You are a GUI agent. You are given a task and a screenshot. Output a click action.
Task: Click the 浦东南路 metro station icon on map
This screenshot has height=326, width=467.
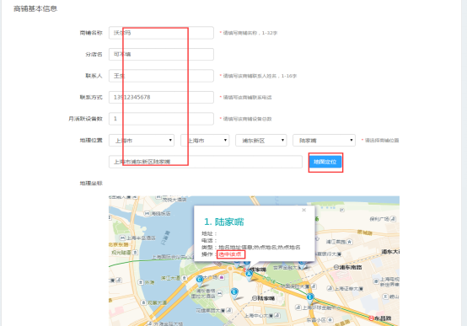[x=336, y=267]
